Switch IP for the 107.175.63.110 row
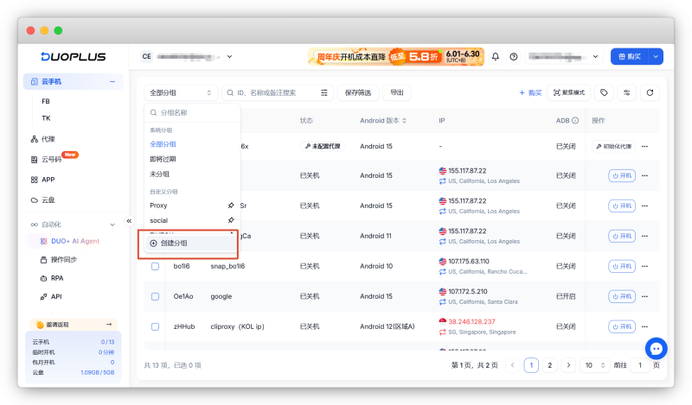Image resolution: width=692 pixels, height=405 pixels. pyautogui.click(x=442, y=271)
